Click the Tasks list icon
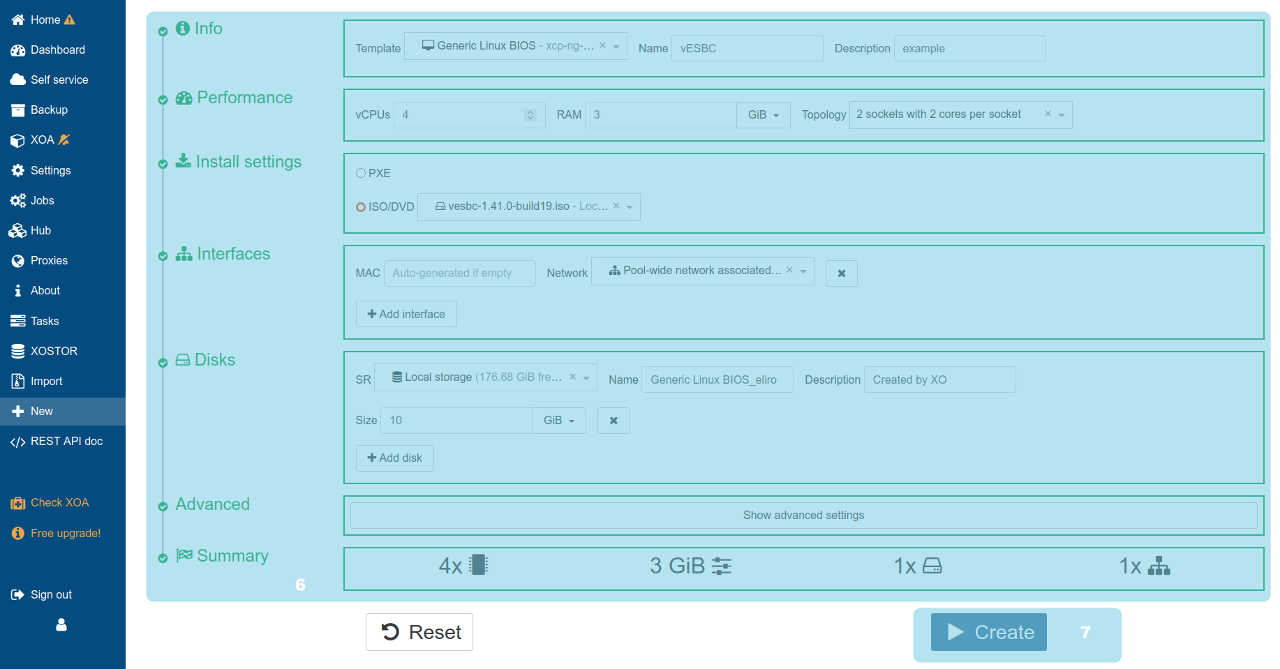The image size is (1280, 669). pos(18,321)
